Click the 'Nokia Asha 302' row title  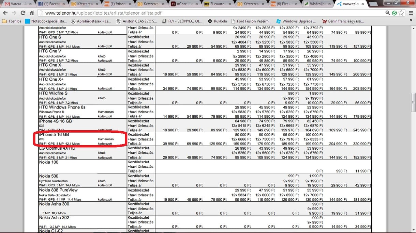(54, 218)
